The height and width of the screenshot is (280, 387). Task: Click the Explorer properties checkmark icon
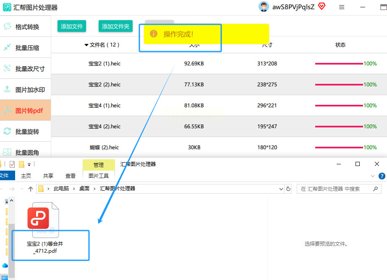coord(12,164)
